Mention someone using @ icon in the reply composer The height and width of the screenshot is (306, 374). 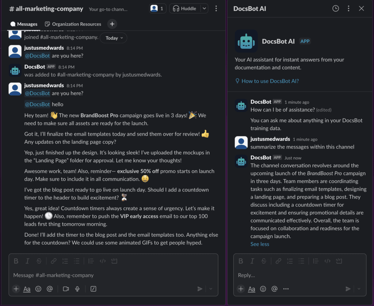tap(274, 289)
